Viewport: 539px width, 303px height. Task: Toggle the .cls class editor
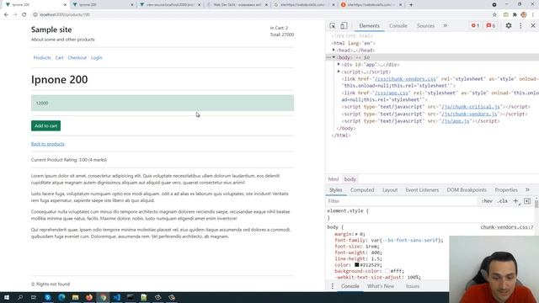[x=502, y=201]
